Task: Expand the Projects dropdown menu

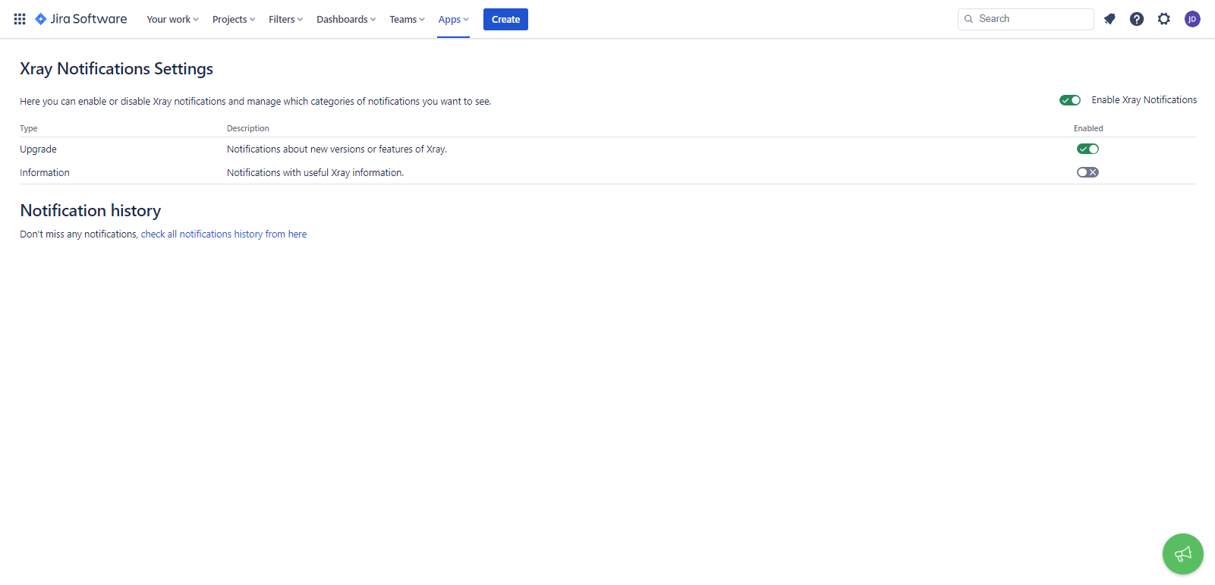Action: click(234, 19)
